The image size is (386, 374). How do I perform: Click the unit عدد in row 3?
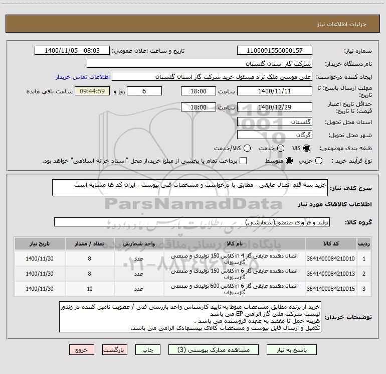pos(139,289)
